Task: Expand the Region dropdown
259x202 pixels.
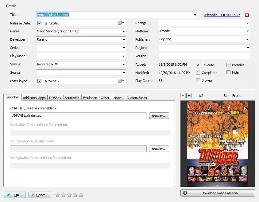Action: (248, 48)
